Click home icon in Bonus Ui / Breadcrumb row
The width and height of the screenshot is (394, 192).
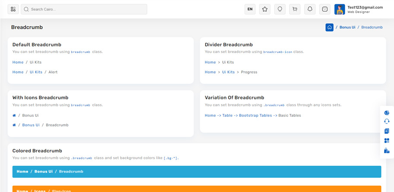[14, 125]
